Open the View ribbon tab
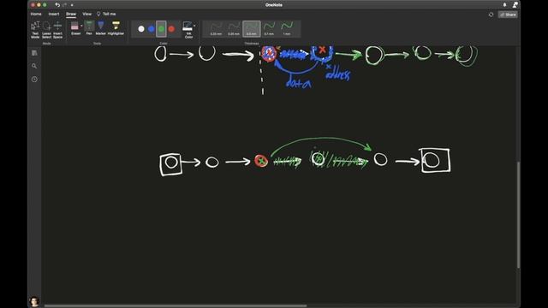The width and height of the screenshot is (548, 308). [87, 14]
